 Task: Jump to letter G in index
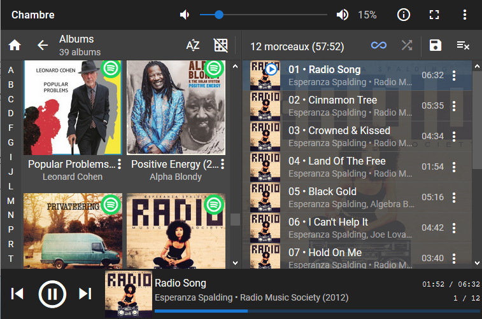point(11,142)
